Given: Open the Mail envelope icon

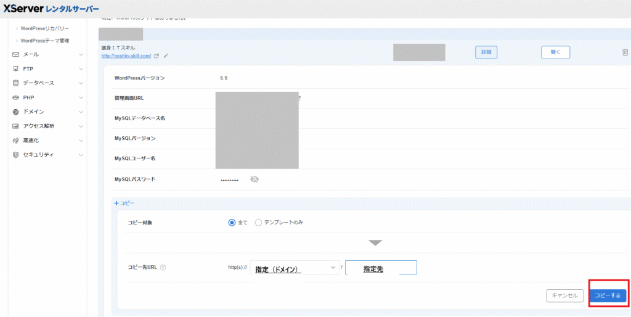Looking at the screenshot, I should pos(15,54).
